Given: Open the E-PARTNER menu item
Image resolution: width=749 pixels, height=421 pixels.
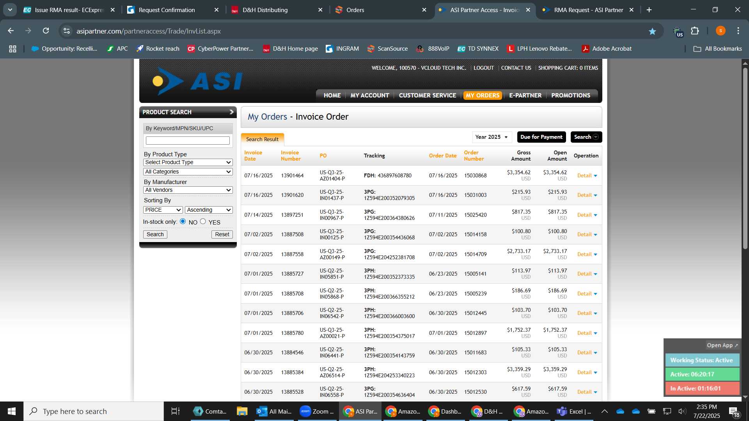Looking at the screenshot, I should tap(525, 96).
